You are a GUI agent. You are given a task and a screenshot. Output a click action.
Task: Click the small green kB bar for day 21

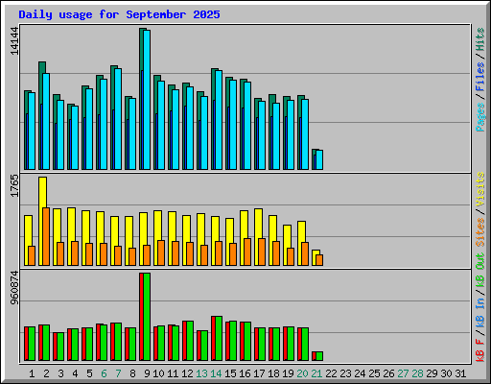(x=319, y=356)
